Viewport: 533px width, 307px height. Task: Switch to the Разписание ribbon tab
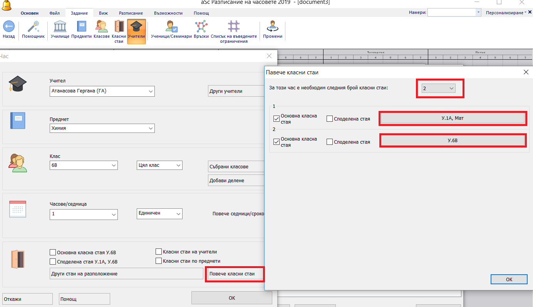point(131,13)
